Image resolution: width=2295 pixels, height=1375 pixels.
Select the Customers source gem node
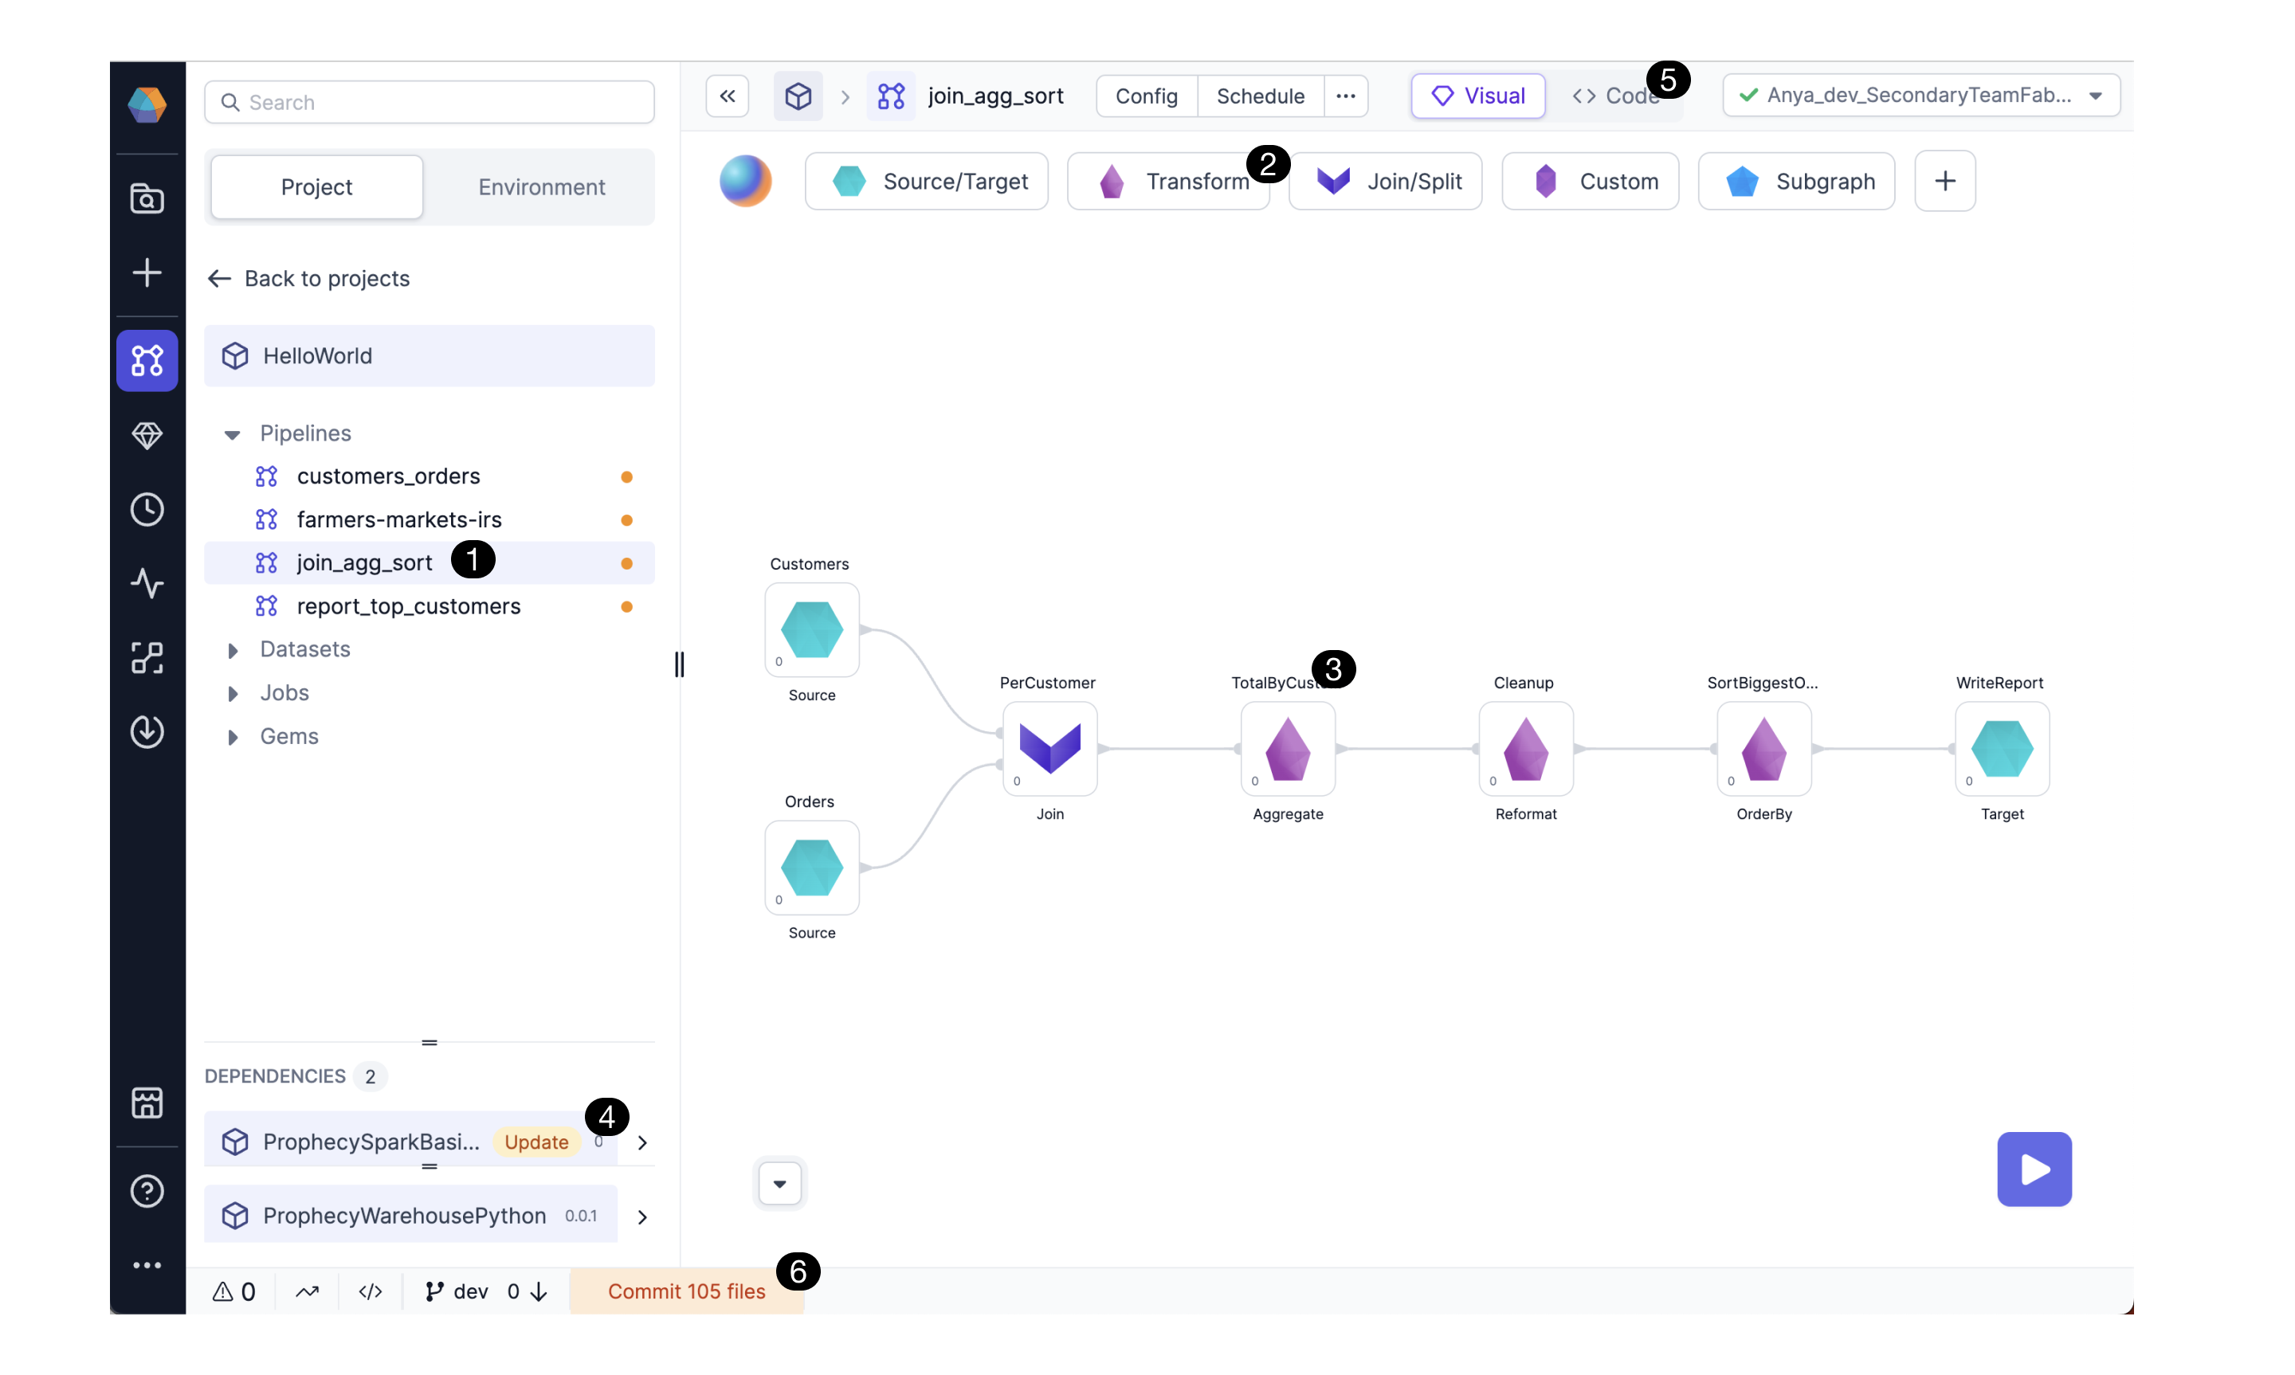812,630
